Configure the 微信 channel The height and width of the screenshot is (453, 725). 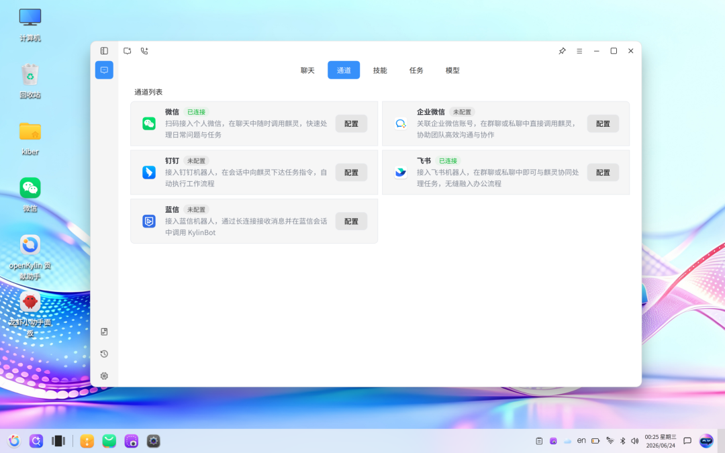coord(351,123)
